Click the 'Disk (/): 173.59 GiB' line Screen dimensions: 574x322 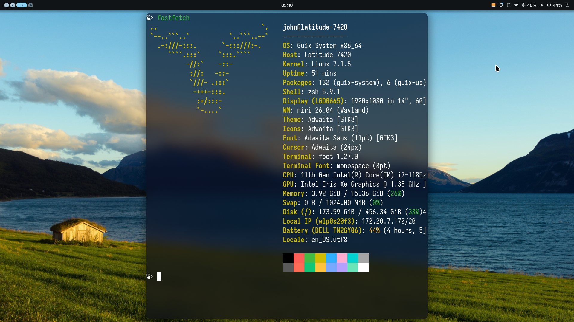coord(355,212)
